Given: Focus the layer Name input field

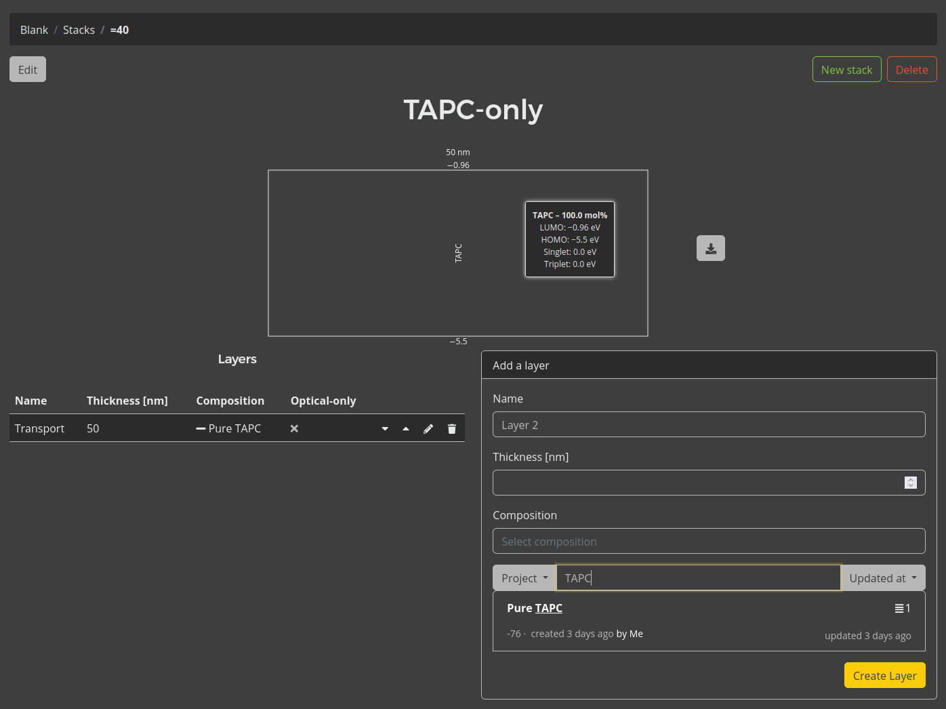Looking at the screenshot, I should tap(708, 425).
